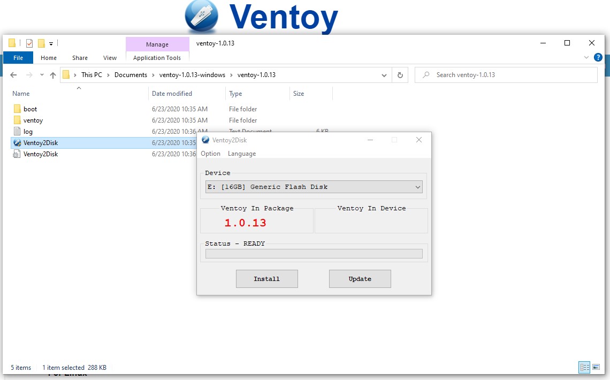This screenshot has height=380, width=610.
Task: Select the log text document
Action: pos(28,132)
